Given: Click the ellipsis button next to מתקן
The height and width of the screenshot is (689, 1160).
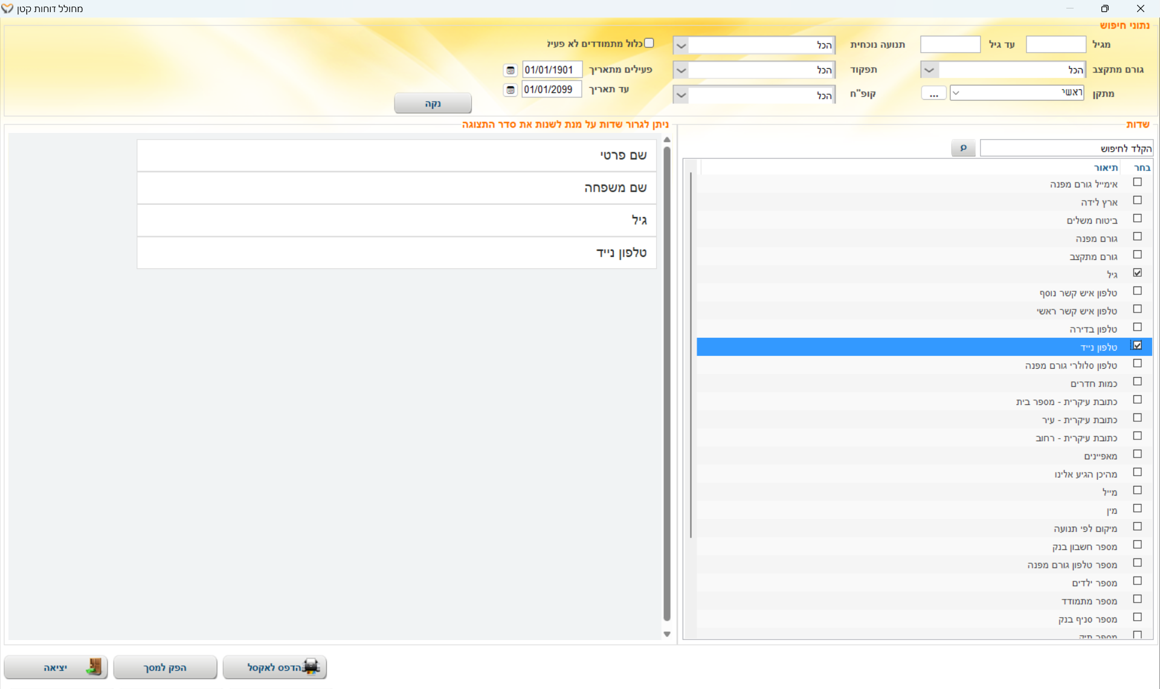Looking at the screenshot, I should tap(933, 94).
